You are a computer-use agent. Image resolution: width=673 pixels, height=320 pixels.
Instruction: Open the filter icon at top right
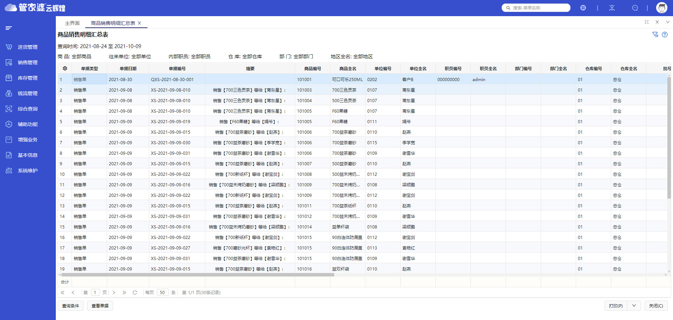point(655,34)
